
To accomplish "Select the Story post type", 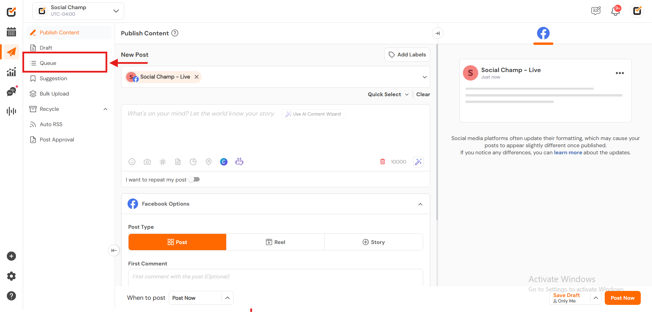I will click(x=373, y=242).
